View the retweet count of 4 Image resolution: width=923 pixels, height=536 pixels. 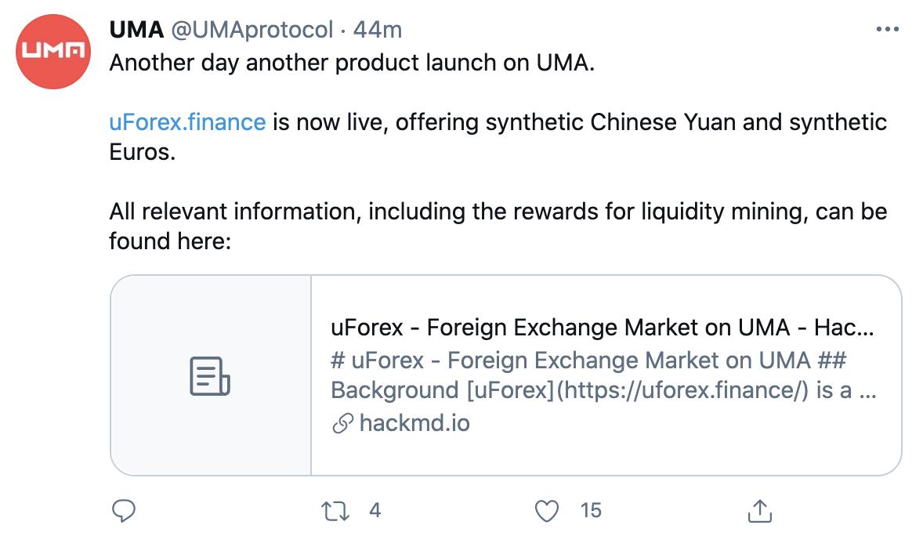375,511
